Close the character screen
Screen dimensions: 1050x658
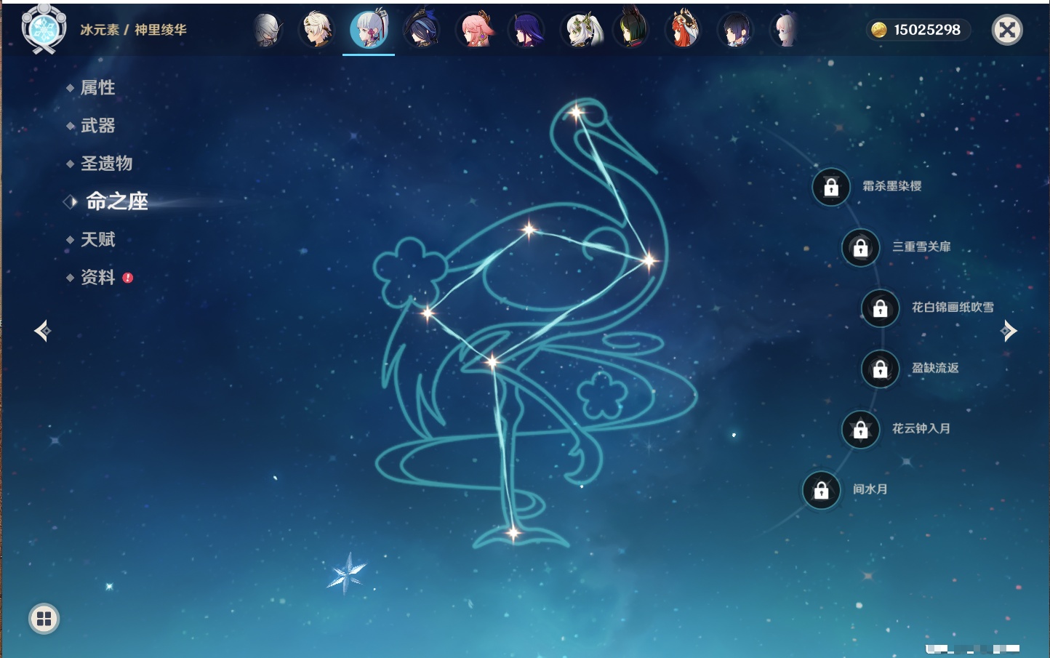tap(1007, 30)
